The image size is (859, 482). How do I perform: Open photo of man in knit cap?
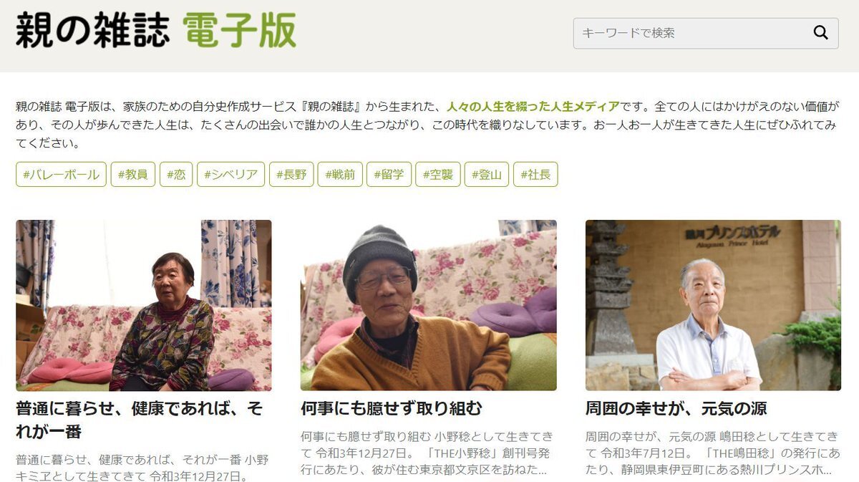429,305
